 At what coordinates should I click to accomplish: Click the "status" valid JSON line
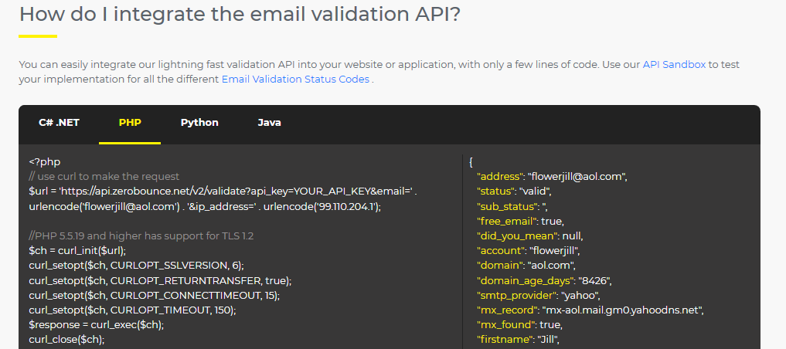coord(513,191)
